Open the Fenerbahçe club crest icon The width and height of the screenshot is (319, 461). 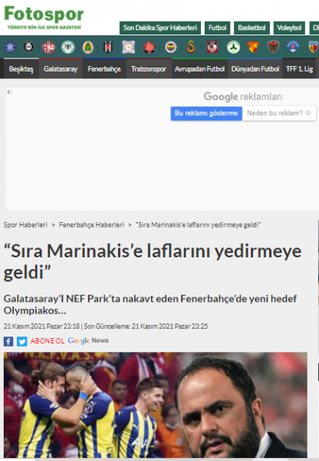click(x=170, y=47)
